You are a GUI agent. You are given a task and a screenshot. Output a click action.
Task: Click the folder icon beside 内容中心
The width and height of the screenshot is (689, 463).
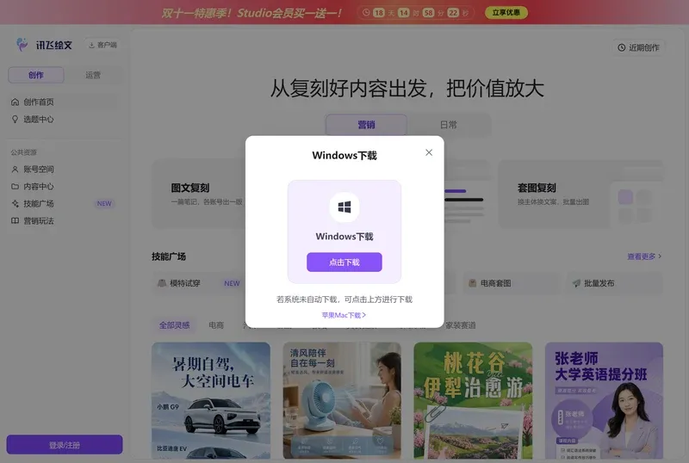click(15, 186)
